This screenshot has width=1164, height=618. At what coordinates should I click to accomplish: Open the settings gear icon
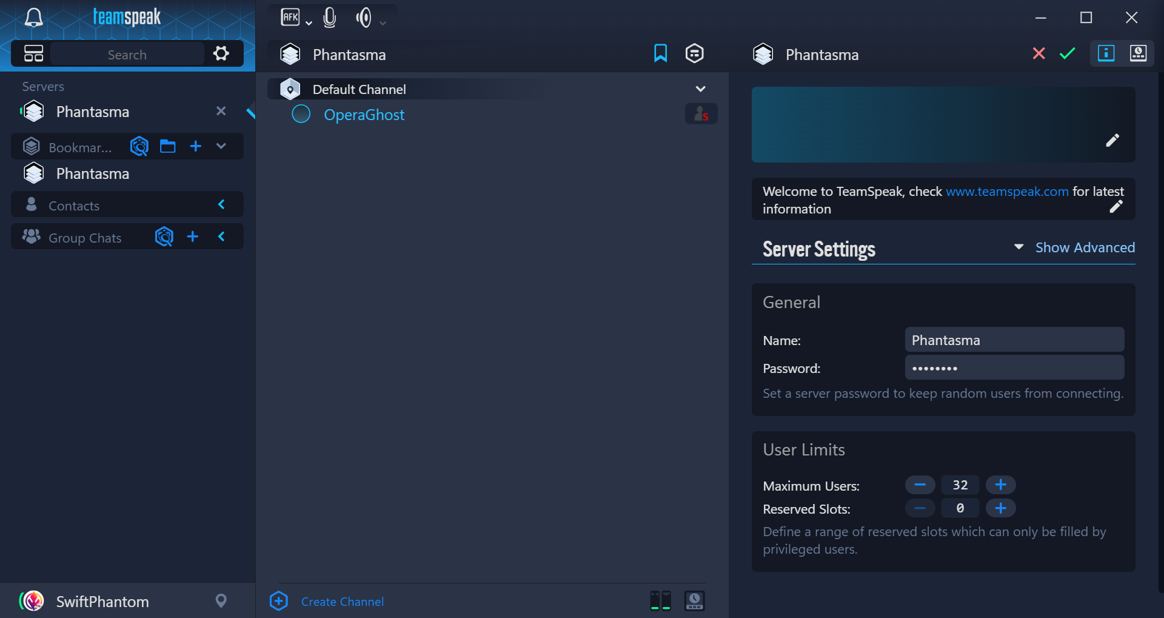tap(221, 53)
